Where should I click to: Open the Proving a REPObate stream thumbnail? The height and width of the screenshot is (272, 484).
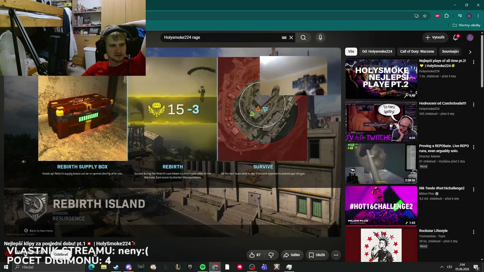tap(381, 164)
